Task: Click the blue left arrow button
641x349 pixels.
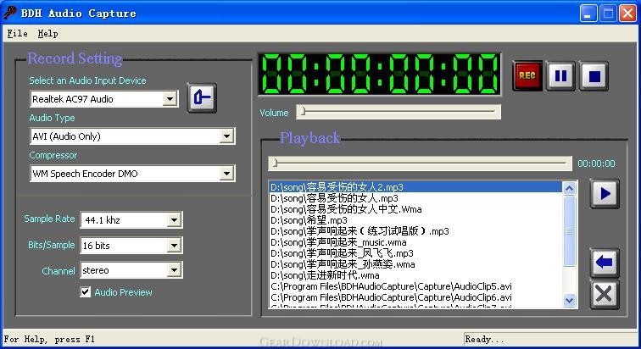Action: (x=605, y=263)
